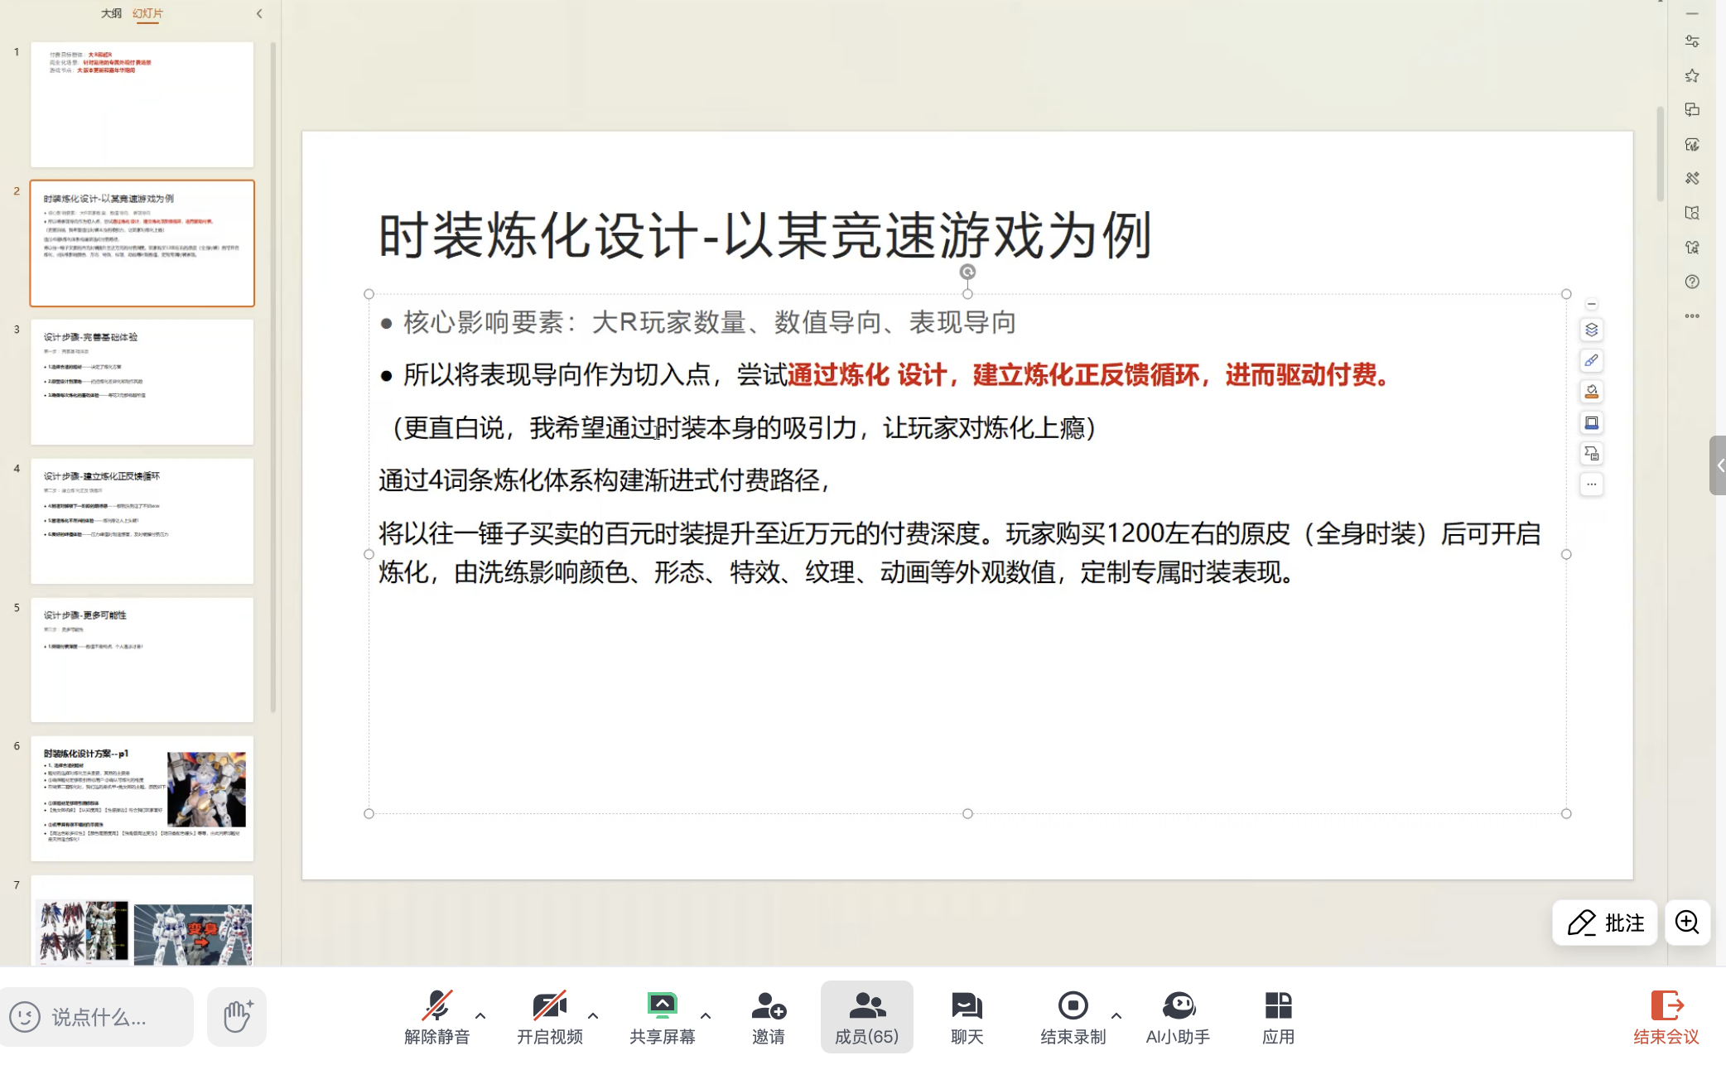
Task: Switch to the 大纲 outline tab
Action: click(111, 13)
